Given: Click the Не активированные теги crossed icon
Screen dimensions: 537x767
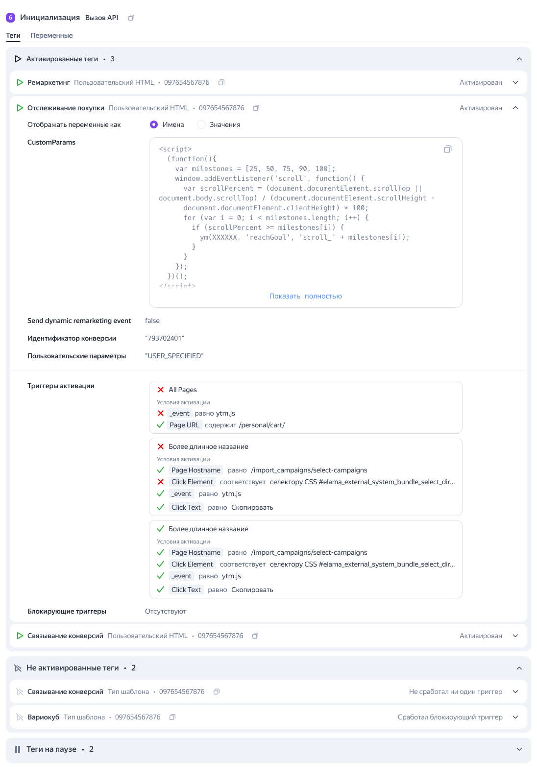Looking at the screenshot, I should coord(18,668).
